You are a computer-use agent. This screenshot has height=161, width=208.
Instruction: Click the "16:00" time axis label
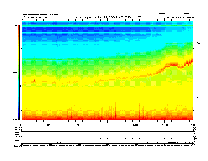[x=136, y=125]
